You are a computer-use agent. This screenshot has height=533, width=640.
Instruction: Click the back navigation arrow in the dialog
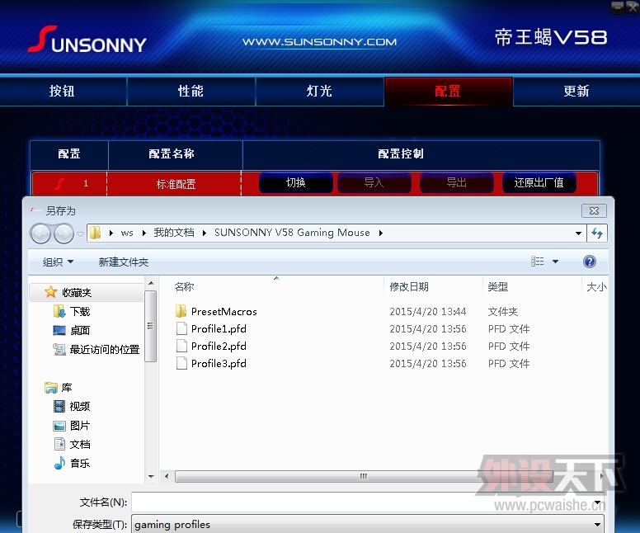40,233
